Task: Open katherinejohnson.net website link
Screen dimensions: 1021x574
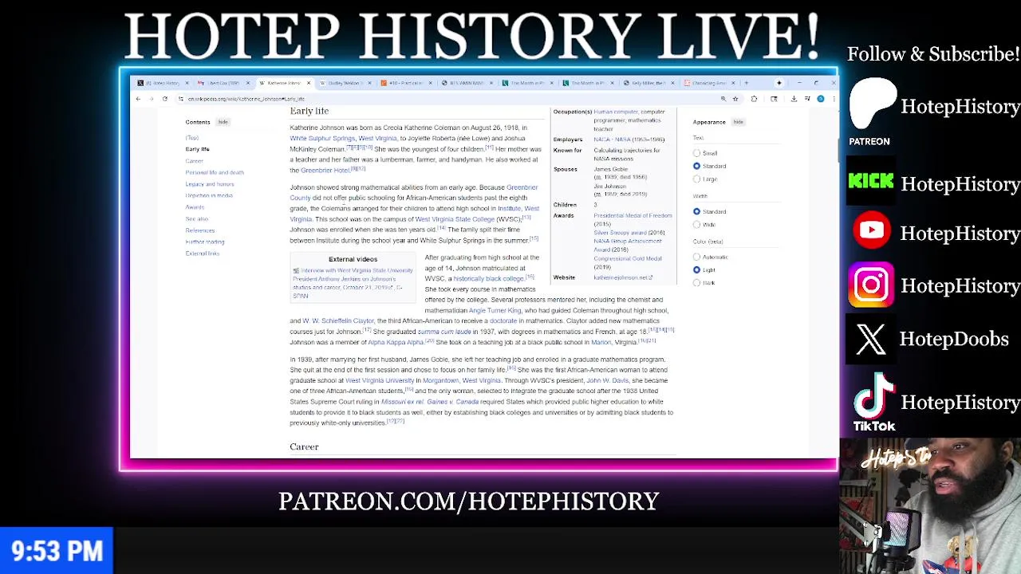Action: coord(622,277)
